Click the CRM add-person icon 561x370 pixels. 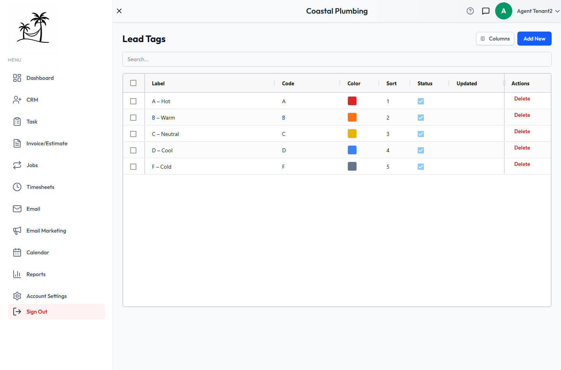(17, 100)
